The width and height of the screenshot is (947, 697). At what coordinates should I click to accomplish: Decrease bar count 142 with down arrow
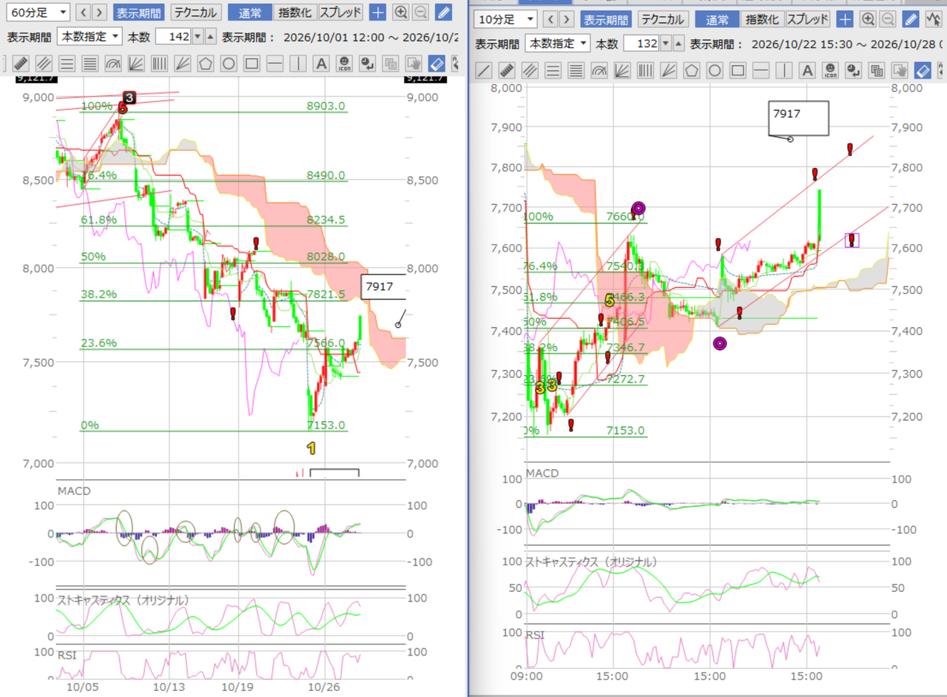click(197, 36)
